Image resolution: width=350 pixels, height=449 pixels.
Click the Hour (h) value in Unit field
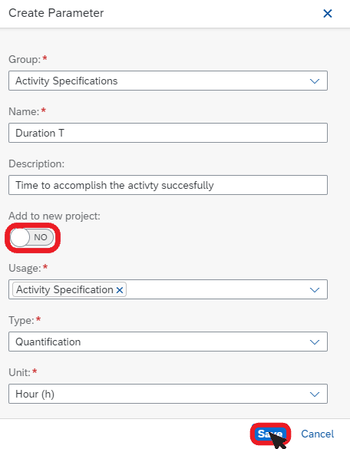pos(35,394)
